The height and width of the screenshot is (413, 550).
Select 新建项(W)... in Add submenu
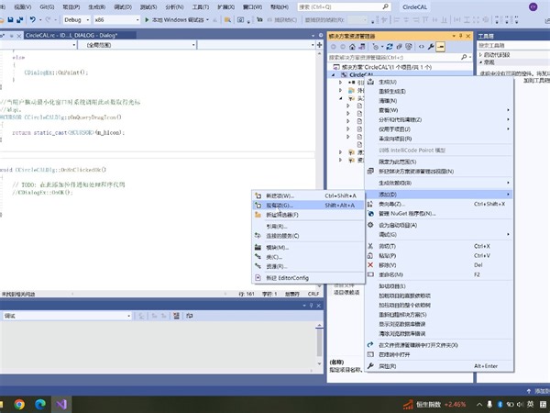pos(307,195)
